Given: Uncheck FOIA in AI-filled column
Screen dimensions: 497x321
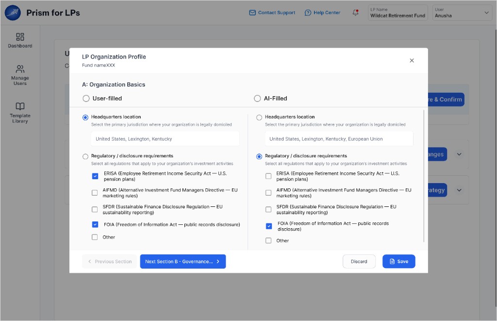Looking at the screenshot, I should pyautogui.click(x=269, y=226).
